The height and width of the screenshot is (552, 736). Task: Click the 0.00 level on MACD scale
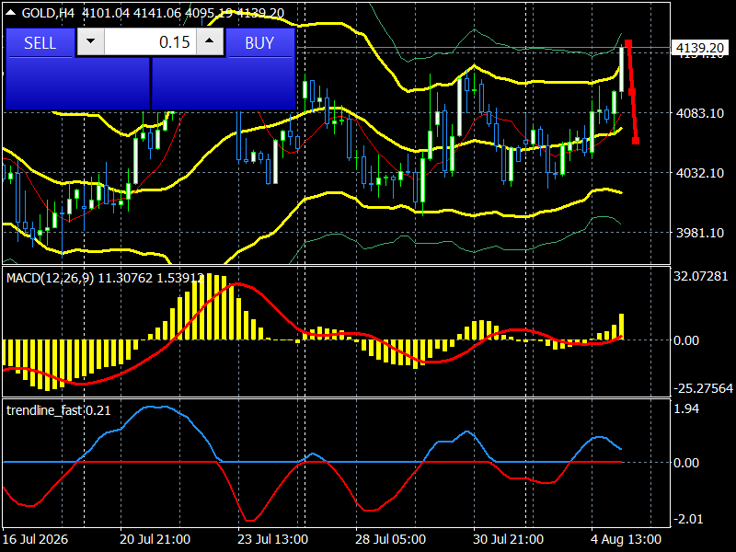click(x=686, y=340)
